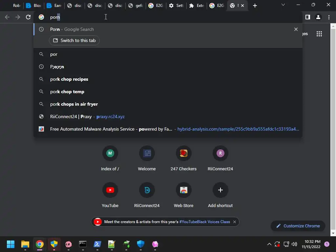Open the Chrome profile avatar
This screenshot has height=252, width=336.
click(x=318, y=17)
